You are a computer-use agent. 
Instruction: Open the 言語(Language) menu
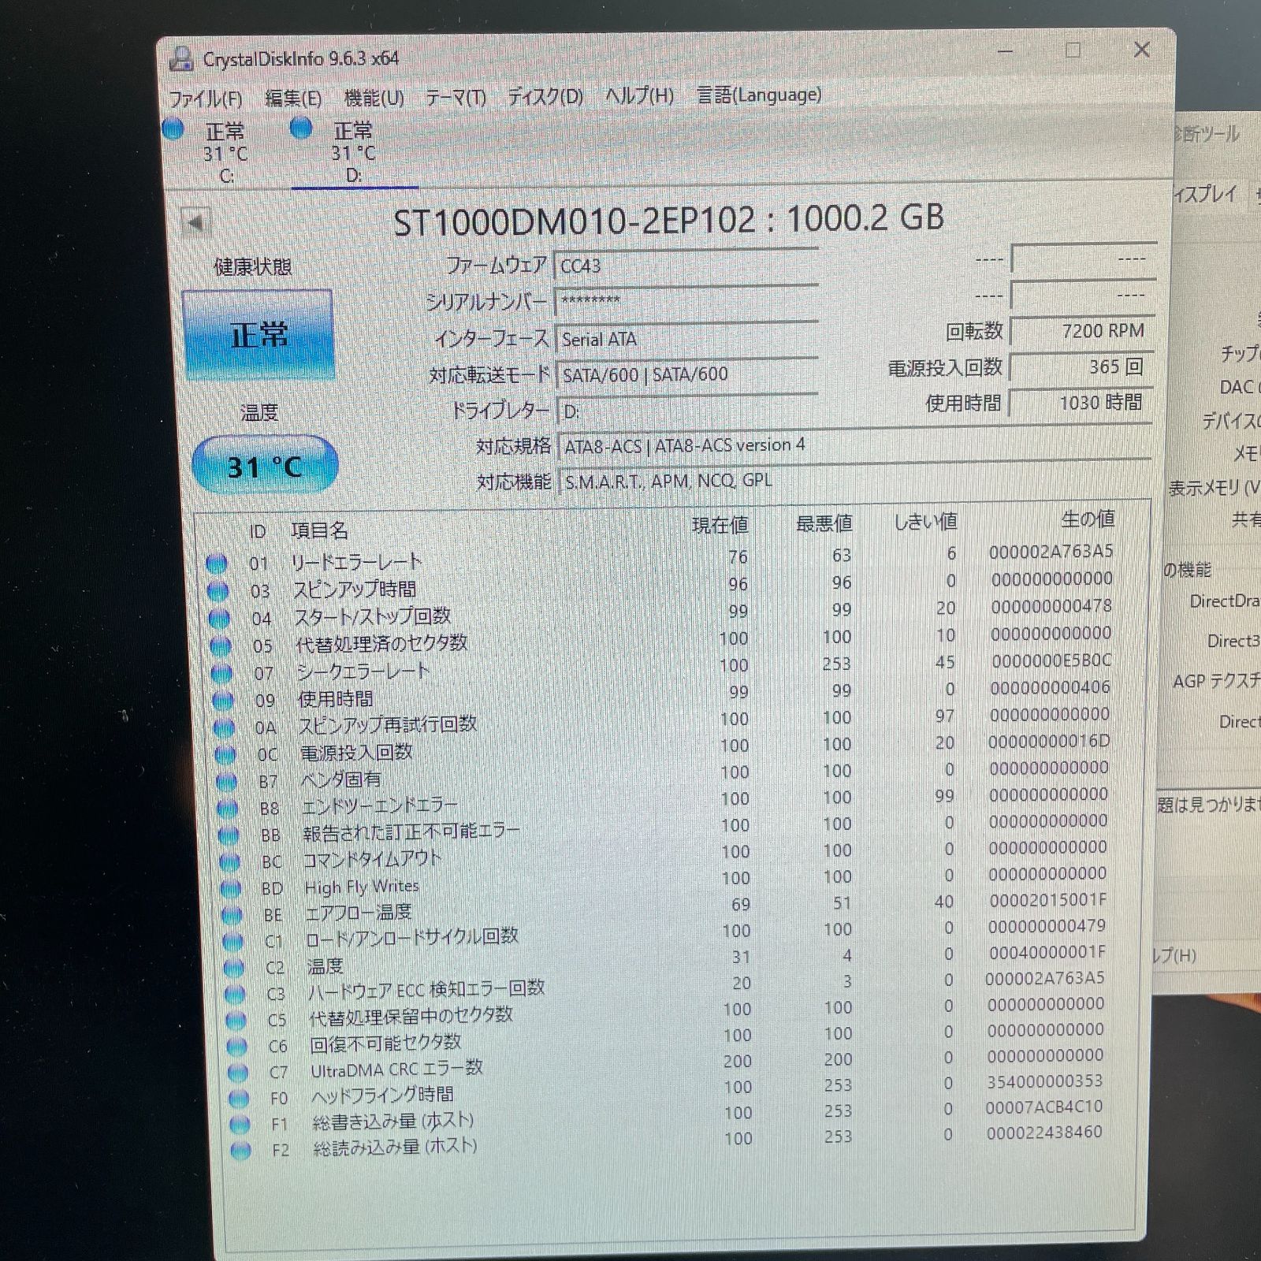click(x=759, y=95)
